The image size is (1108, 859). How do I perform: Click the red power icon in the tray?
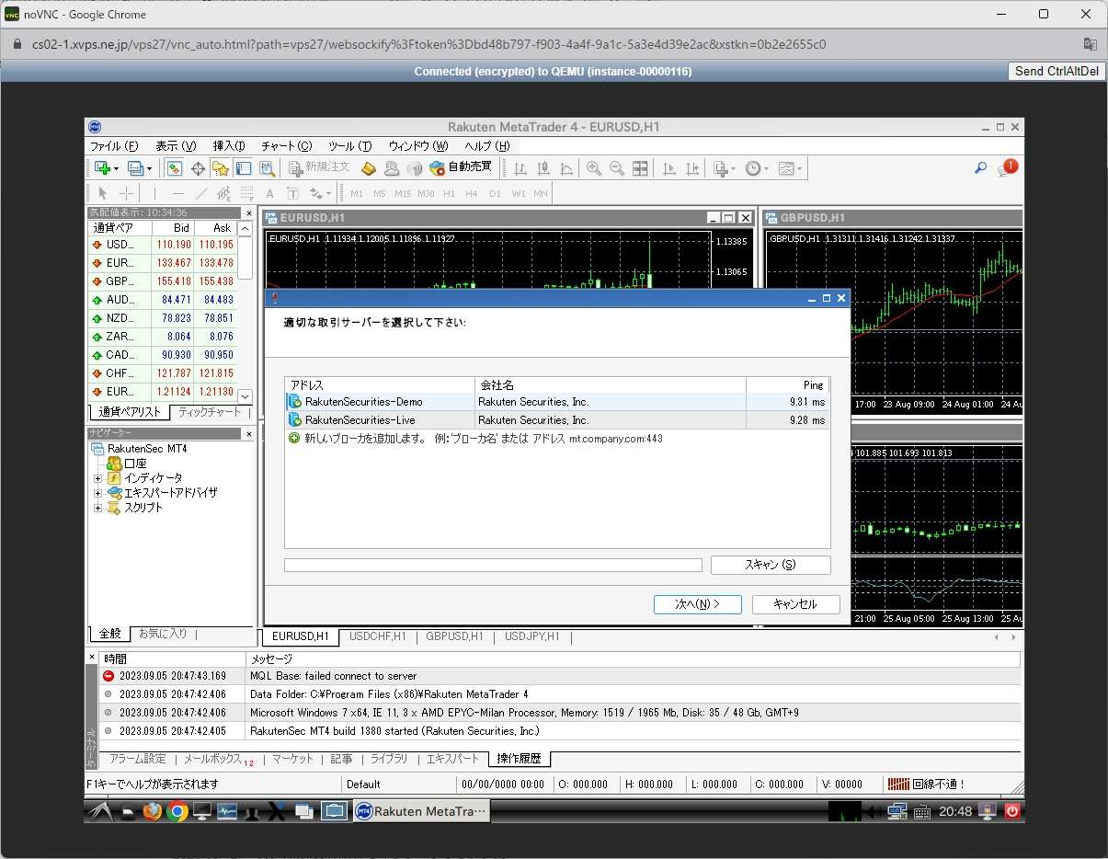[x=1012, y=811]
